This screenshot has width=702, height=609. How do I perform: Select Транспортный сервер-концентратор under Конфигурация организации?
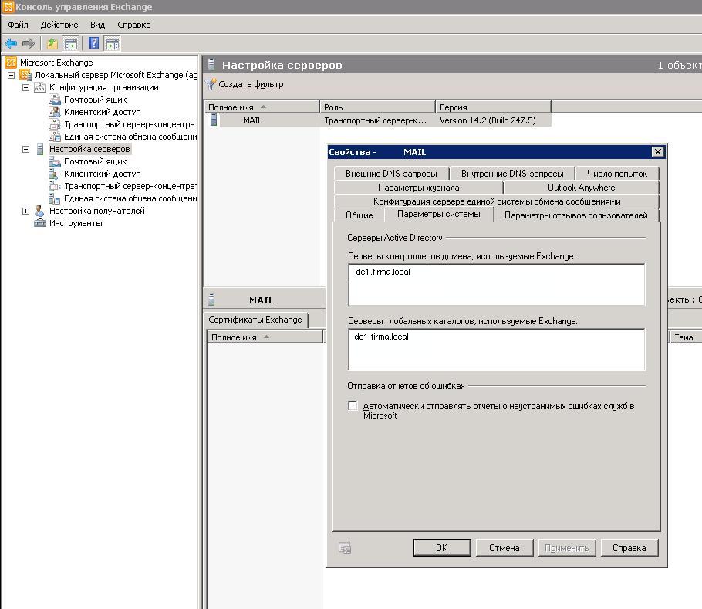click(x=130, y=124)
